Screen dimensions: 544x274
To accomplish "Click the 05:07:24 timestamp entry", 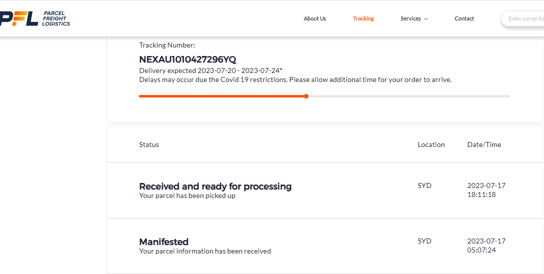I will pos(481,250).
